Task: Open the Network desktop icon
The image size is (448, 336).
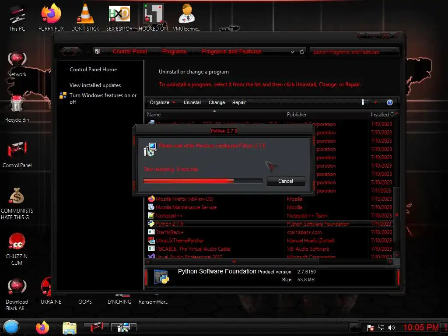Action: coord(17,65)
